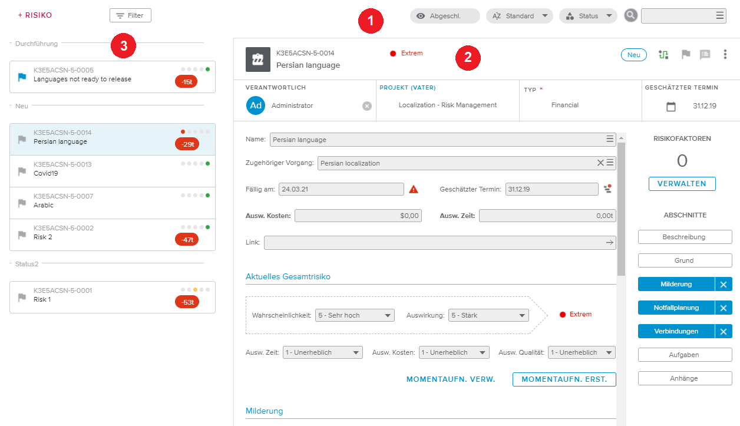Open the three-dot more options menu
Viewport: 740px width, 426px height.
tap(725, 55)
